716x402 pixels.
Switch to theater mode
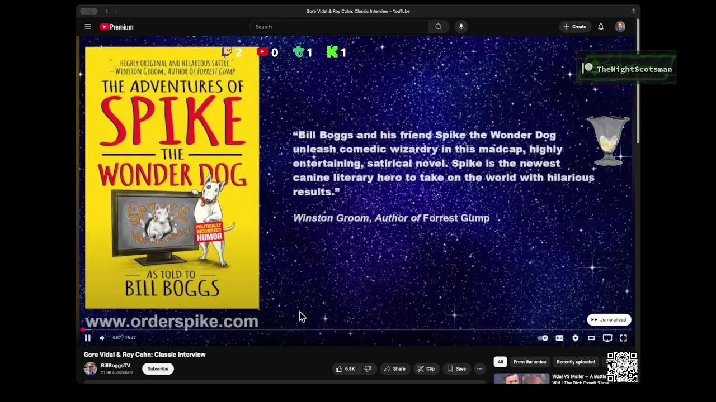(x=591, y=338)
